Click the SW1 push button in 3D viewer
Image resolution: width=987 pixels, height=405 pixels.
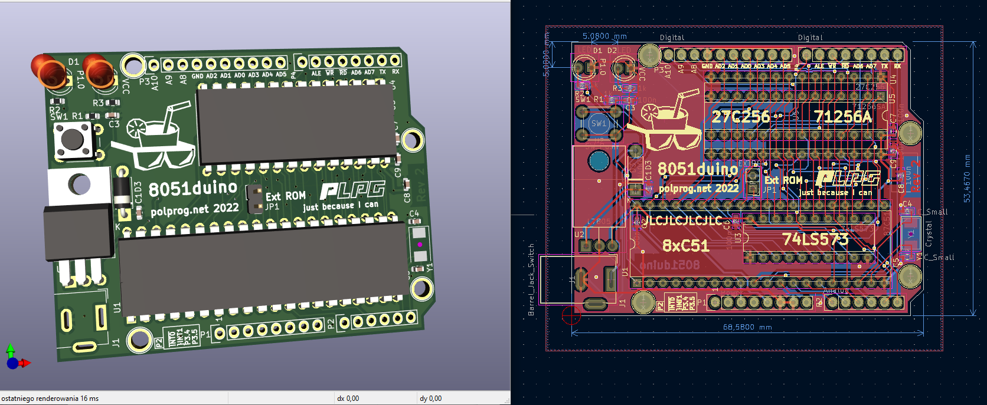coord(73,139)
